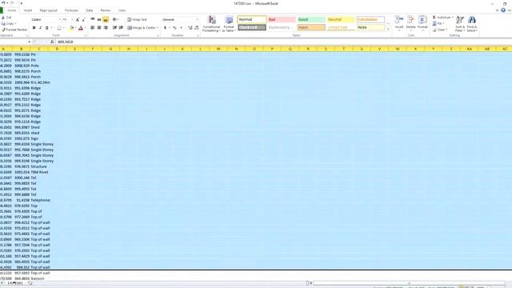512x288 pixels.
Task: Switch to the Formulas ribbon tab
Action: 71,10
